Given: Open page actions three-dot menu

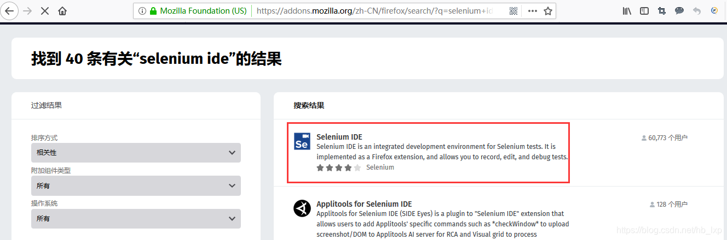Looking at the screenshot, I should point(533,11).
